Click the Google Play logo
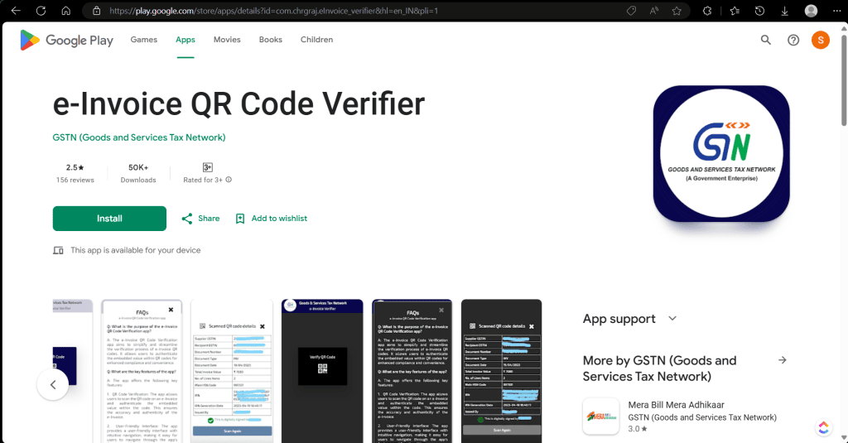848x443 pixels. point(66,40)
